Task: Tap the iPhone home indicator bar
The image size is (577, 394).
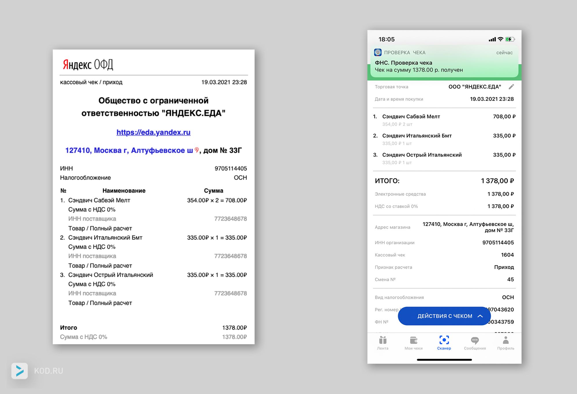Action: (444, 360)
